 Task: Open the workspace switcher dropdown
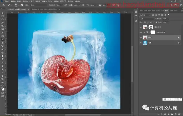click(175, 5)
